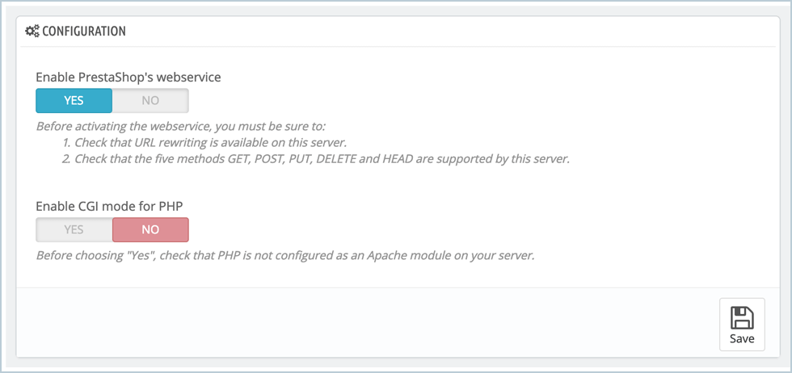Click the word "HEAD" in the methods line

402,159
